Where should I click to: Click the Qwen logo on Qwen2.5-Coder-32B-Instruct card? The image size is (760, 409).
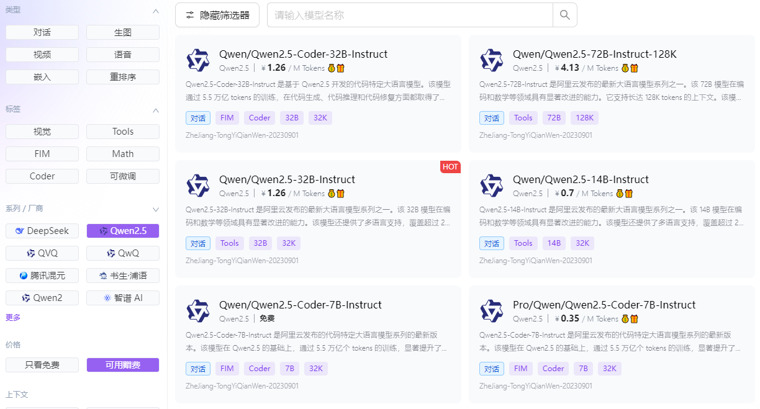pos(197,60)
